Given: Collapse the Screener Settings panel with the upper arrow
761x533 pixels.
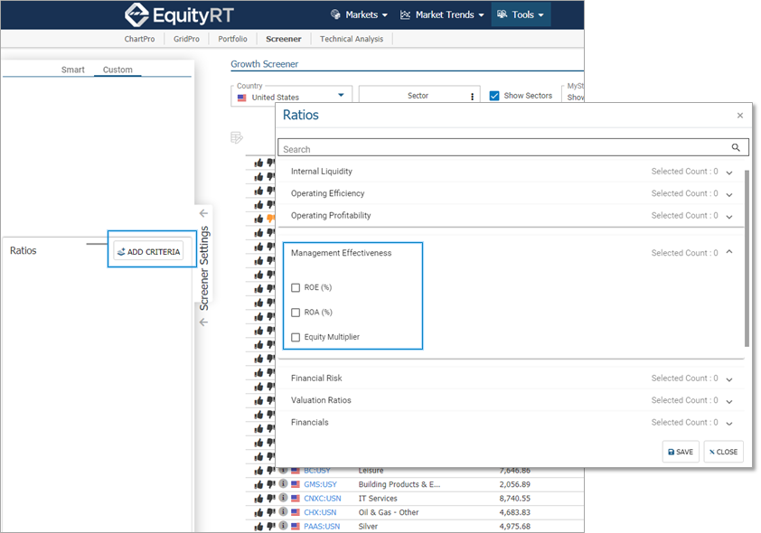Looking at the screenshot, I should click(204, 213).
